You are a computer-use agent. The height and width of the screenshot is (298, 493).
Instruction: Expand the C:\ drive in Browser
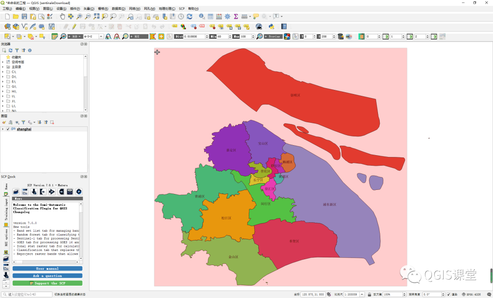point(3,72)
